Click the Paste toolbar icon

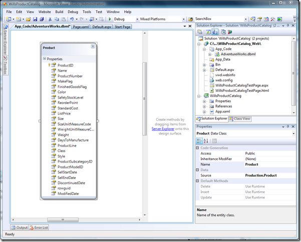point(63,19)
